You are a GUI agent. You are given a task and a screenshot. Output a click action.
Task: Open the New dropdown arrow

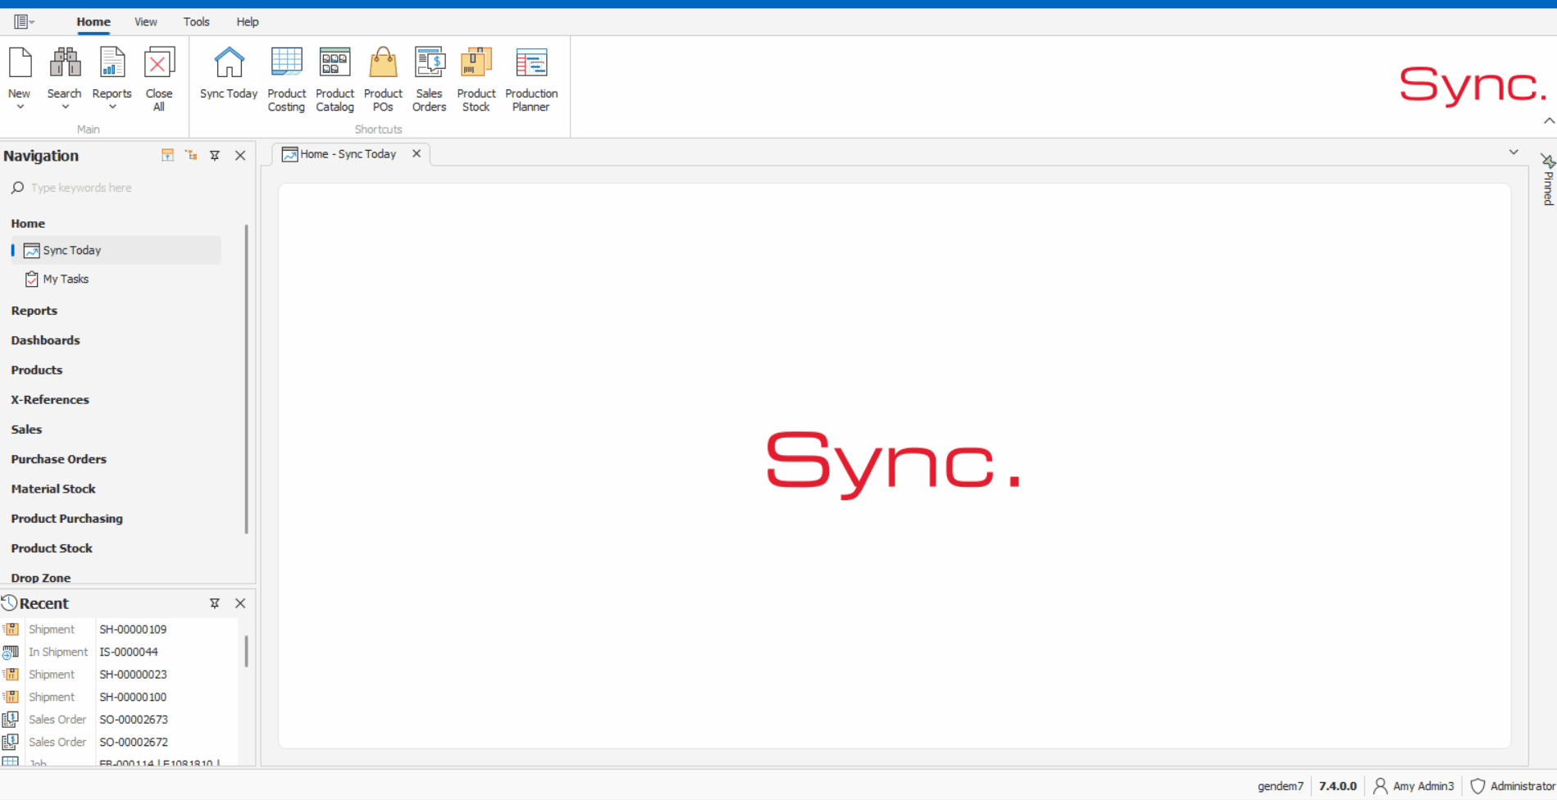click(x=20, y=107)
